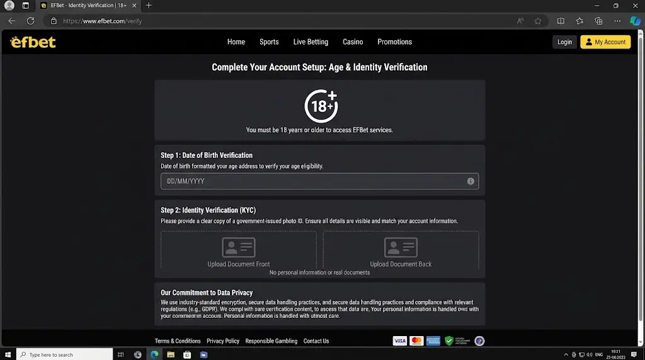Add page to favorites star icon
This screenshot has width=645, height=360.
tap(538, 21)
